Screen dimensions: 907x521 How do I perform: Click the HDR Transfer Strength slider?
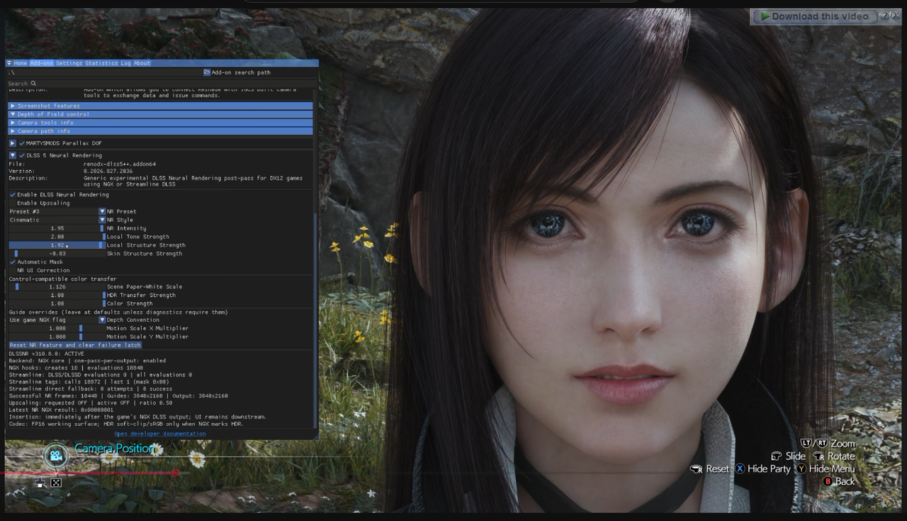[x=57, y=295]
